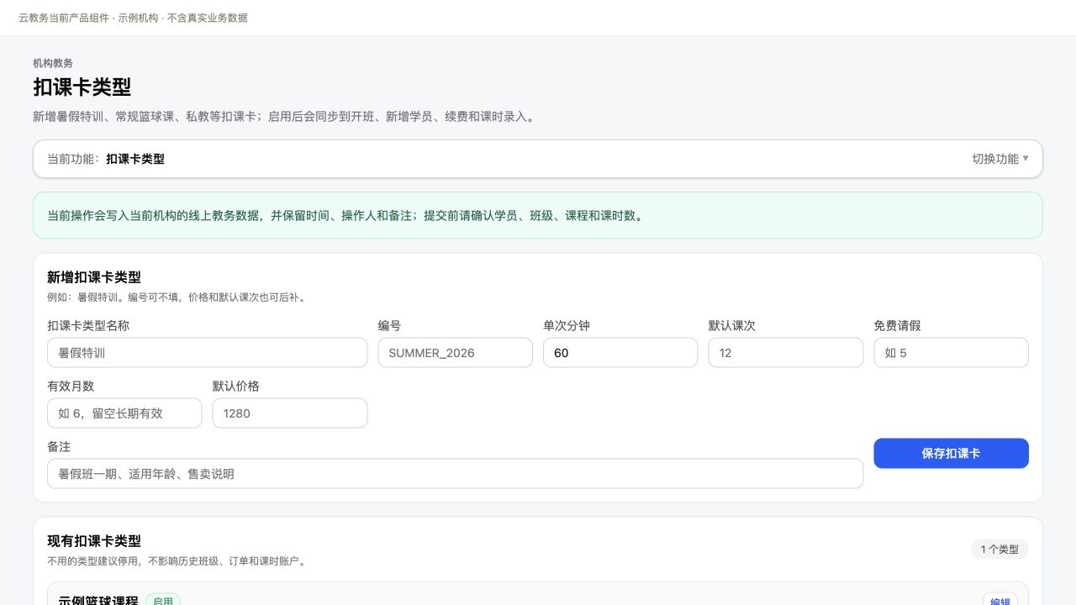
Task: Click the 现有扣课卡类型 heading
Action: [94, 541]
